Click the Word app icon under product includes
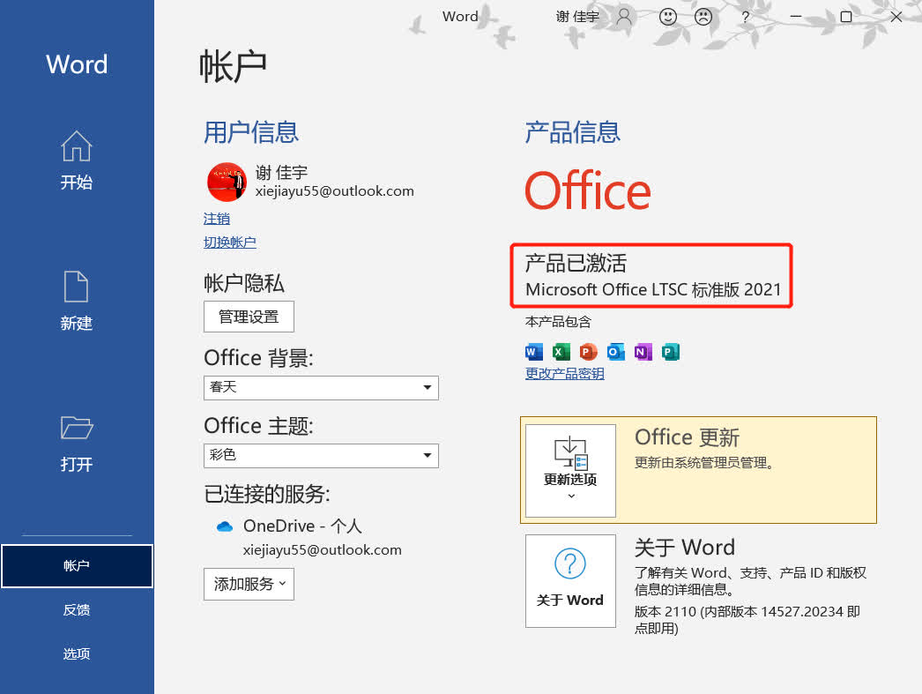Screen dimensions: 922x694 (x=534, y=353)
